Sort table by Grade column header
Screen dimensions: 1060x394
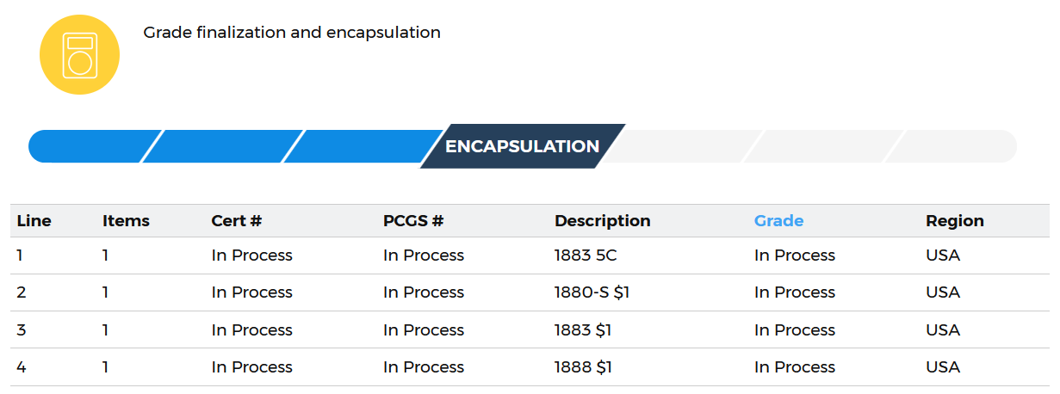point(778,221)
